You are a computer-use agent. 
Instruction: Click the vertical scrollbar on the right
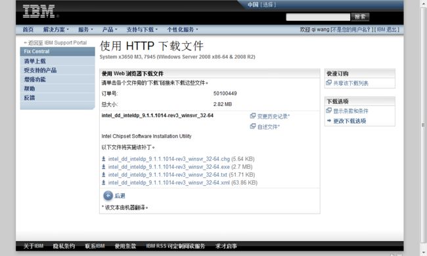[423, 125]
